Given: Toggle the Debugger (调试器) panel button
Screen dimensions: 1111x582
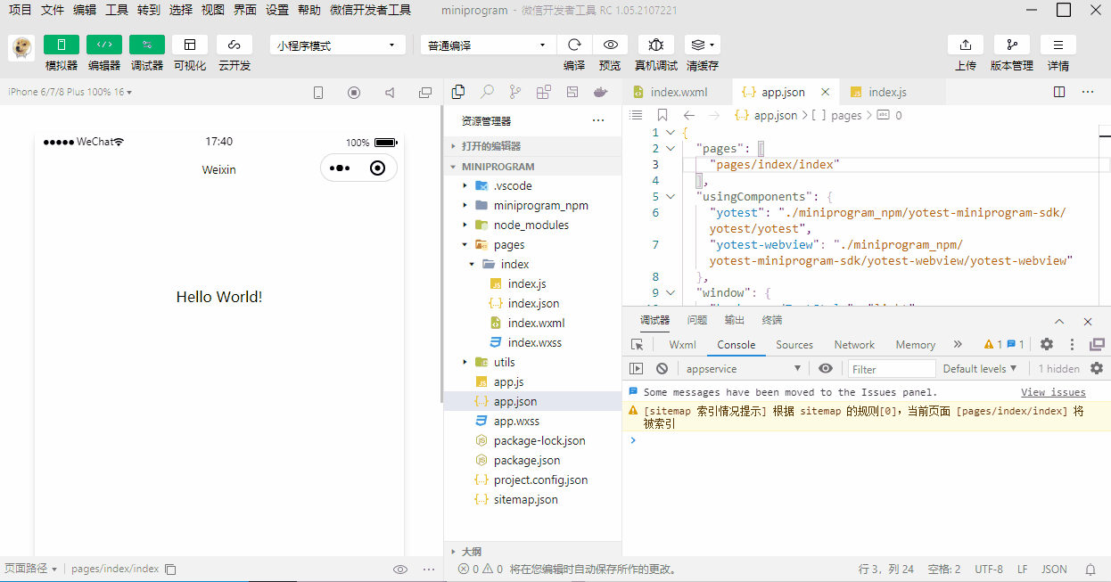Looking at the screenshot, I should (x=147, y=45).
